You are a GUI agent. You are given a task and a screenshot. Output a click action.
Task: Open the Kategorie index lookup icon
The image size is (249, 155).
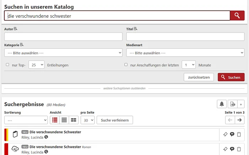22,45
